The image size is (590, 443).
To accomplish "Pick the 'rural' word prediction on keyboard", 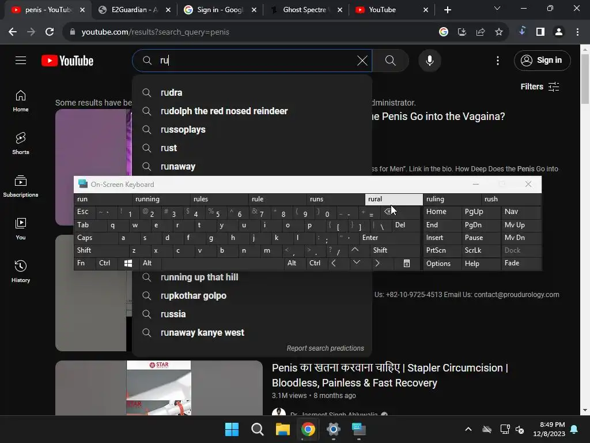I will pyautogui.click(x=394, y=199).
